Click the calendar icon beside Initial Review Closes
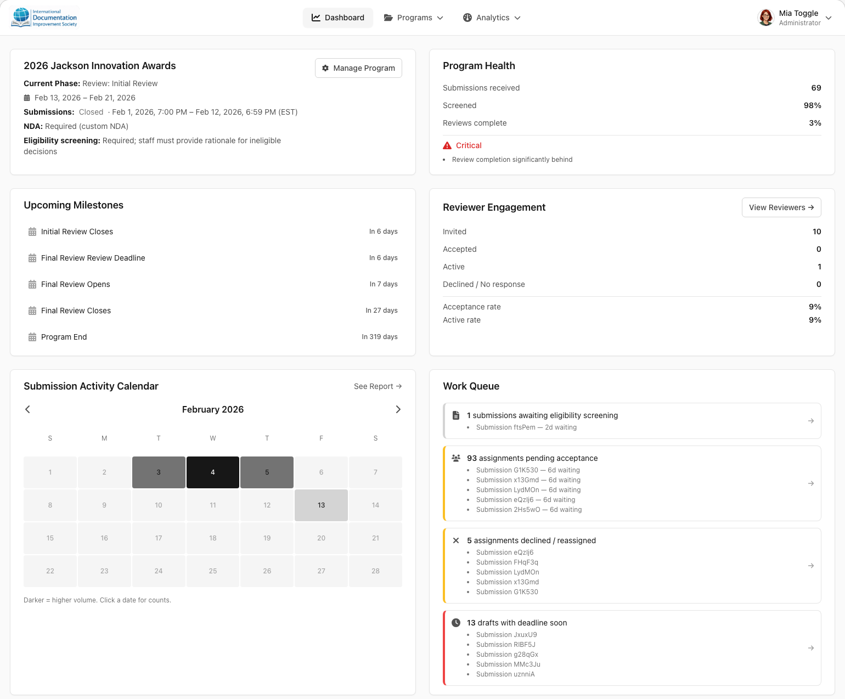 point(32,232)
